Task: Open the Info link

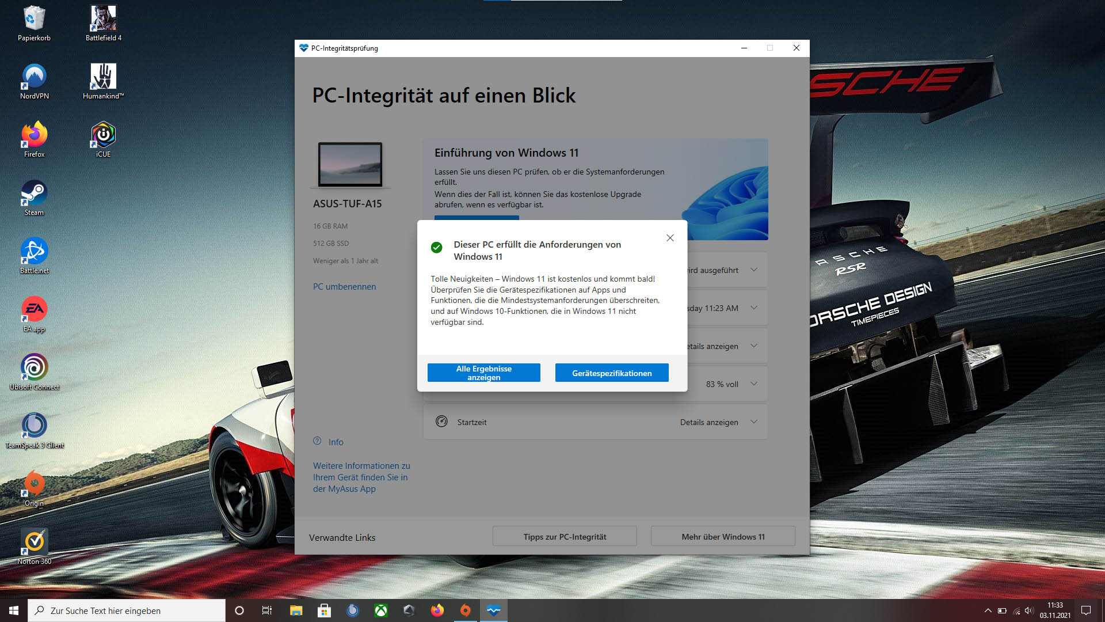Action: pos(336,442)
